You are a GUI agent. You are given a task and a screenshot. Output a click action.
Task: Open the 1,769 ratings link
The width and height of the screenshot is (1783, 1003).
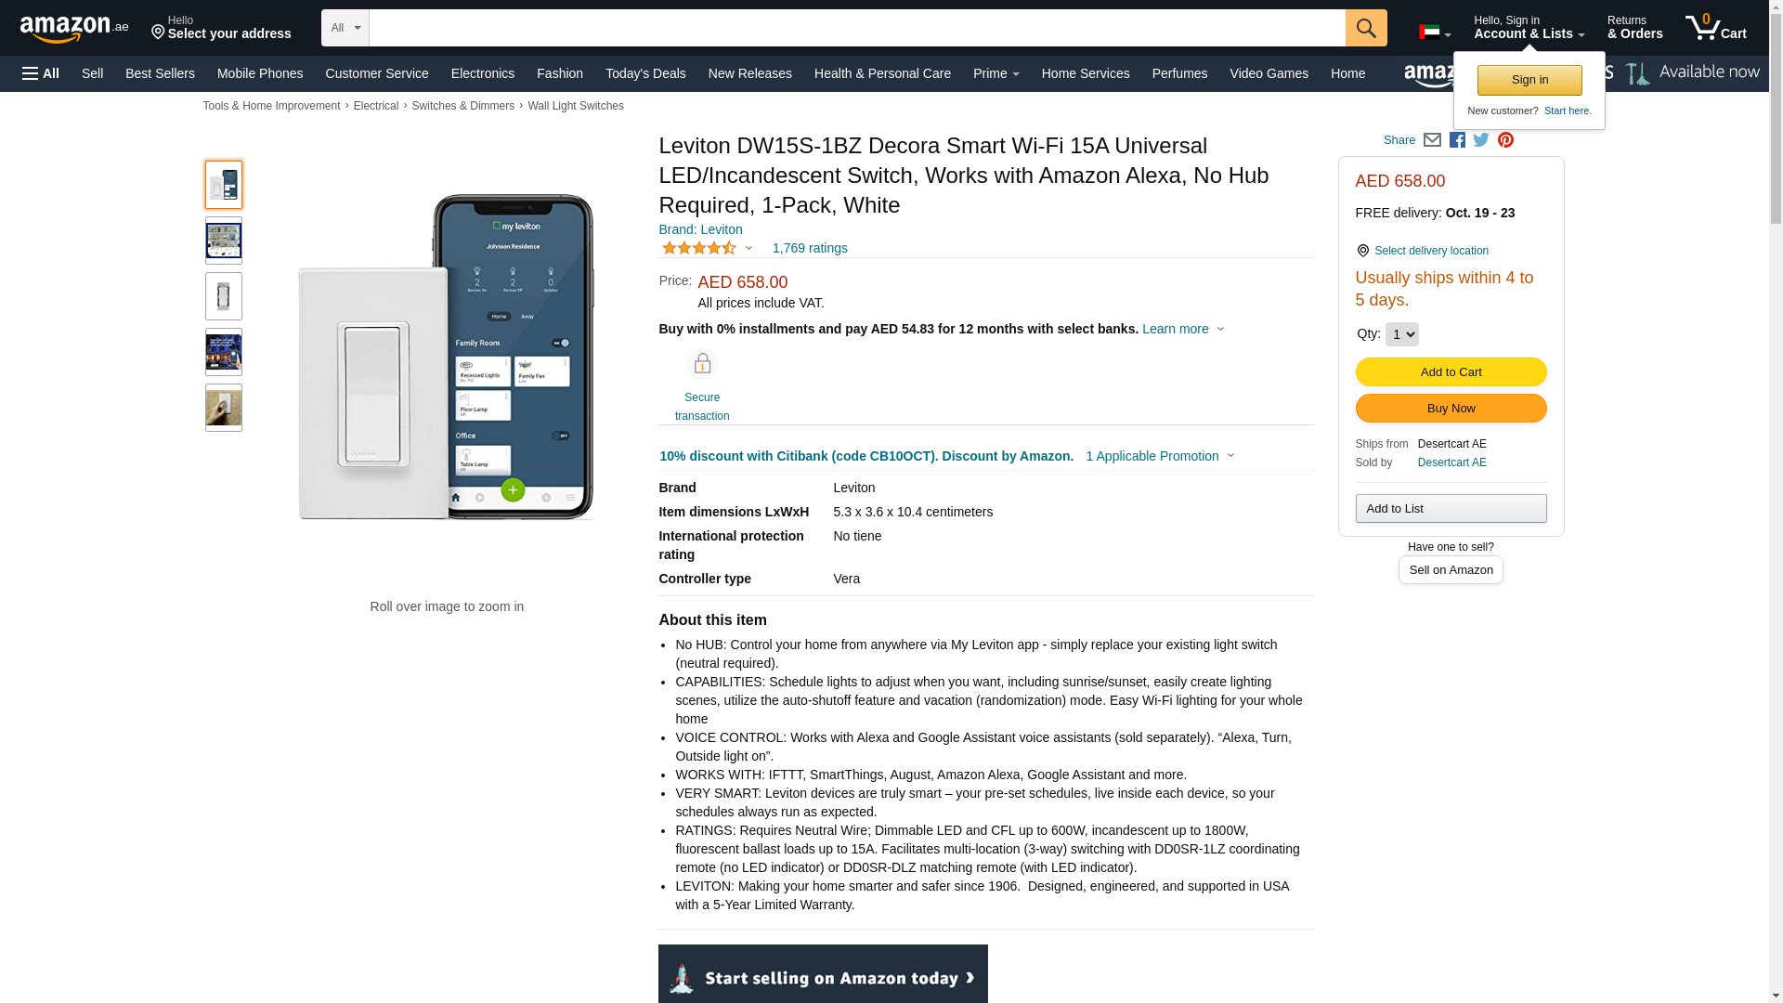coord(810,248)
